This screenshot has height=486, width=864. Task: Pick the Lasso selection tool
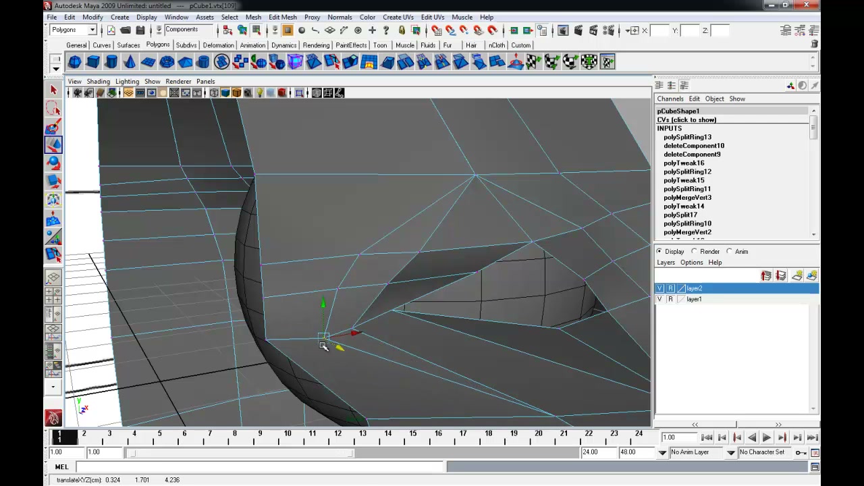click(x=53, y=108)
